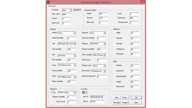Expand the Pants dropdown showing Kevlar Pants
The height and width of the screenshot is (108, 192).
point(67,65)
